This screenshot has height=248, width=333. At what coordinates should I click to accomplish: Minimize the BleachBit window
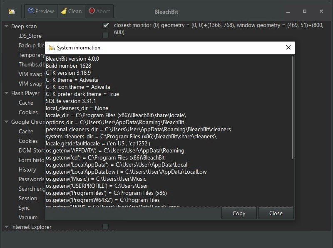click(288, 12)
